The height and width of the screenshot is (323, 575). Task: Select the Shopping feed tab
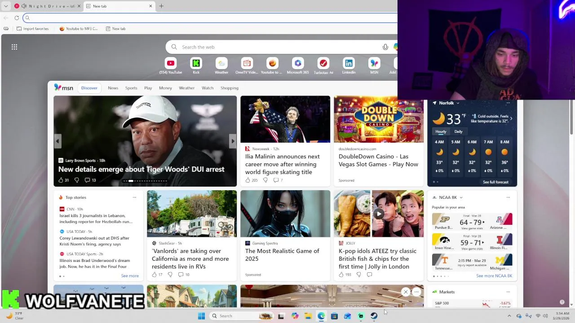click(x=229, y=88)
